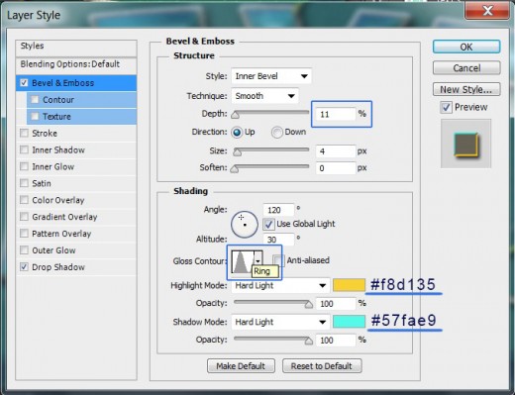Click the Altitude value field

(278, 240)
